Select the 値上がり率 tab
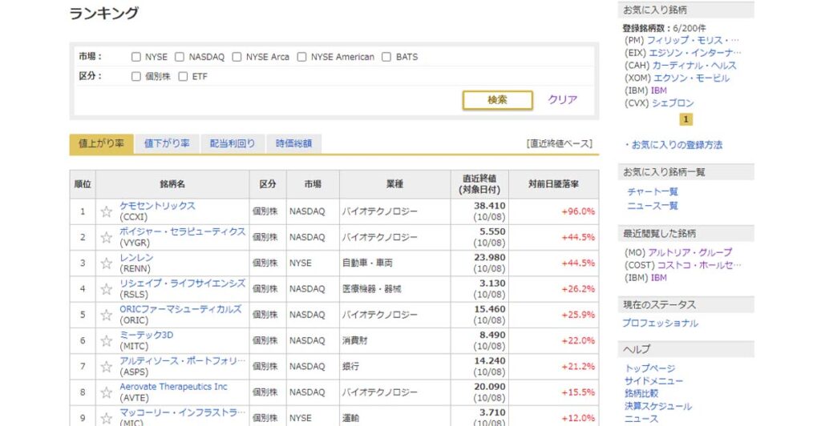Screen dimensions: 821x426 click(102, 144)
